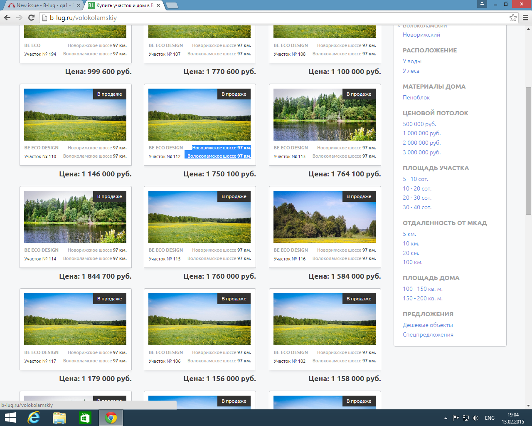Choose Пеноблок house material filter
Viewport: 532px width, 426px height.
click(416, 97)
